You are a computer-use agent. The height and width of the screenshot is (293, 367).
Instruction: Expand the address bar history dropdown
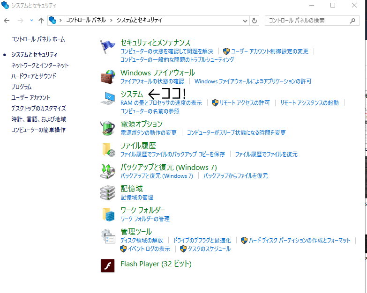tap(245, 21)
